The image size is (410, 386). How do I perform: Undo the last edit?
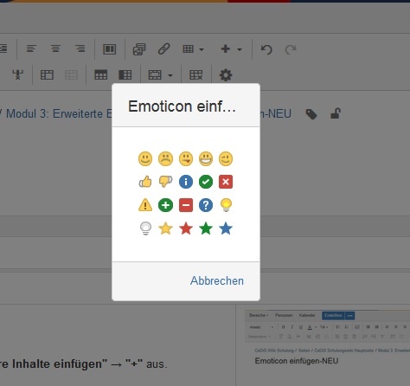(x=266, y=49)
